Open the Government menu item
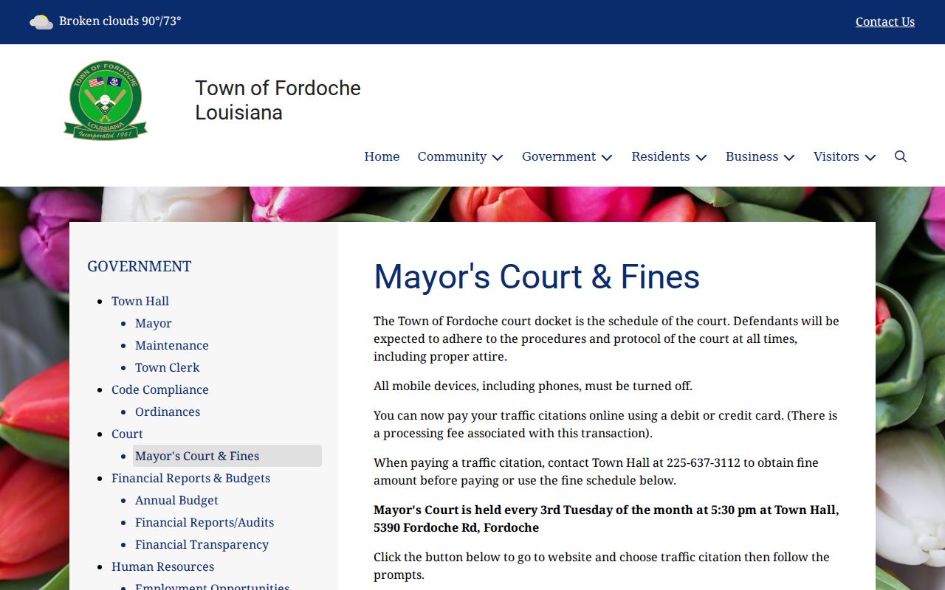The width and height of the screenshot is (945, 590). point(559,156)
